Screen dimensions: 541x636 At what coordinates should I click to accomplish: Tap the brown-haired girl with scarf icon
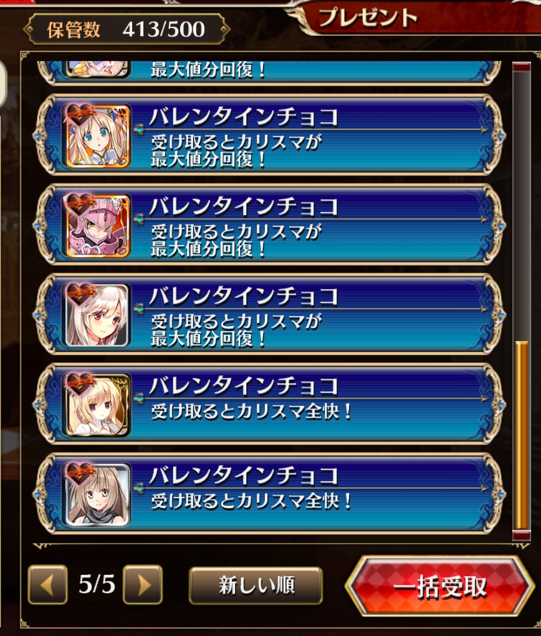tap(97, 494)
